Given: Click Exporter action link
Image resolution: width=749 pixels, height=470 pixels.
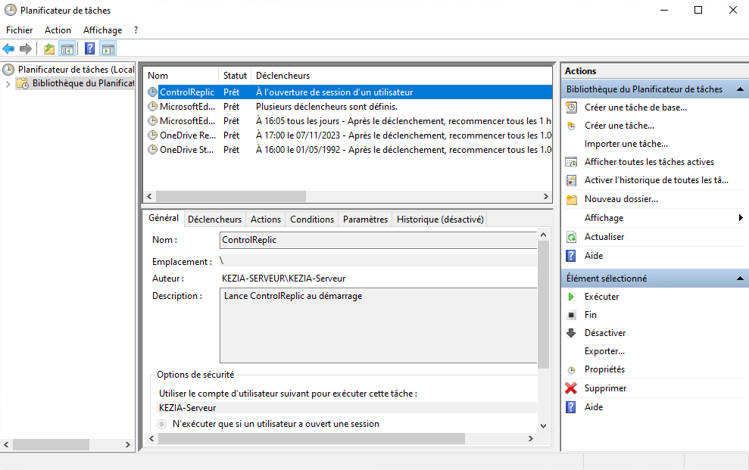Looking at the screenshot, I should click(604, 351).
